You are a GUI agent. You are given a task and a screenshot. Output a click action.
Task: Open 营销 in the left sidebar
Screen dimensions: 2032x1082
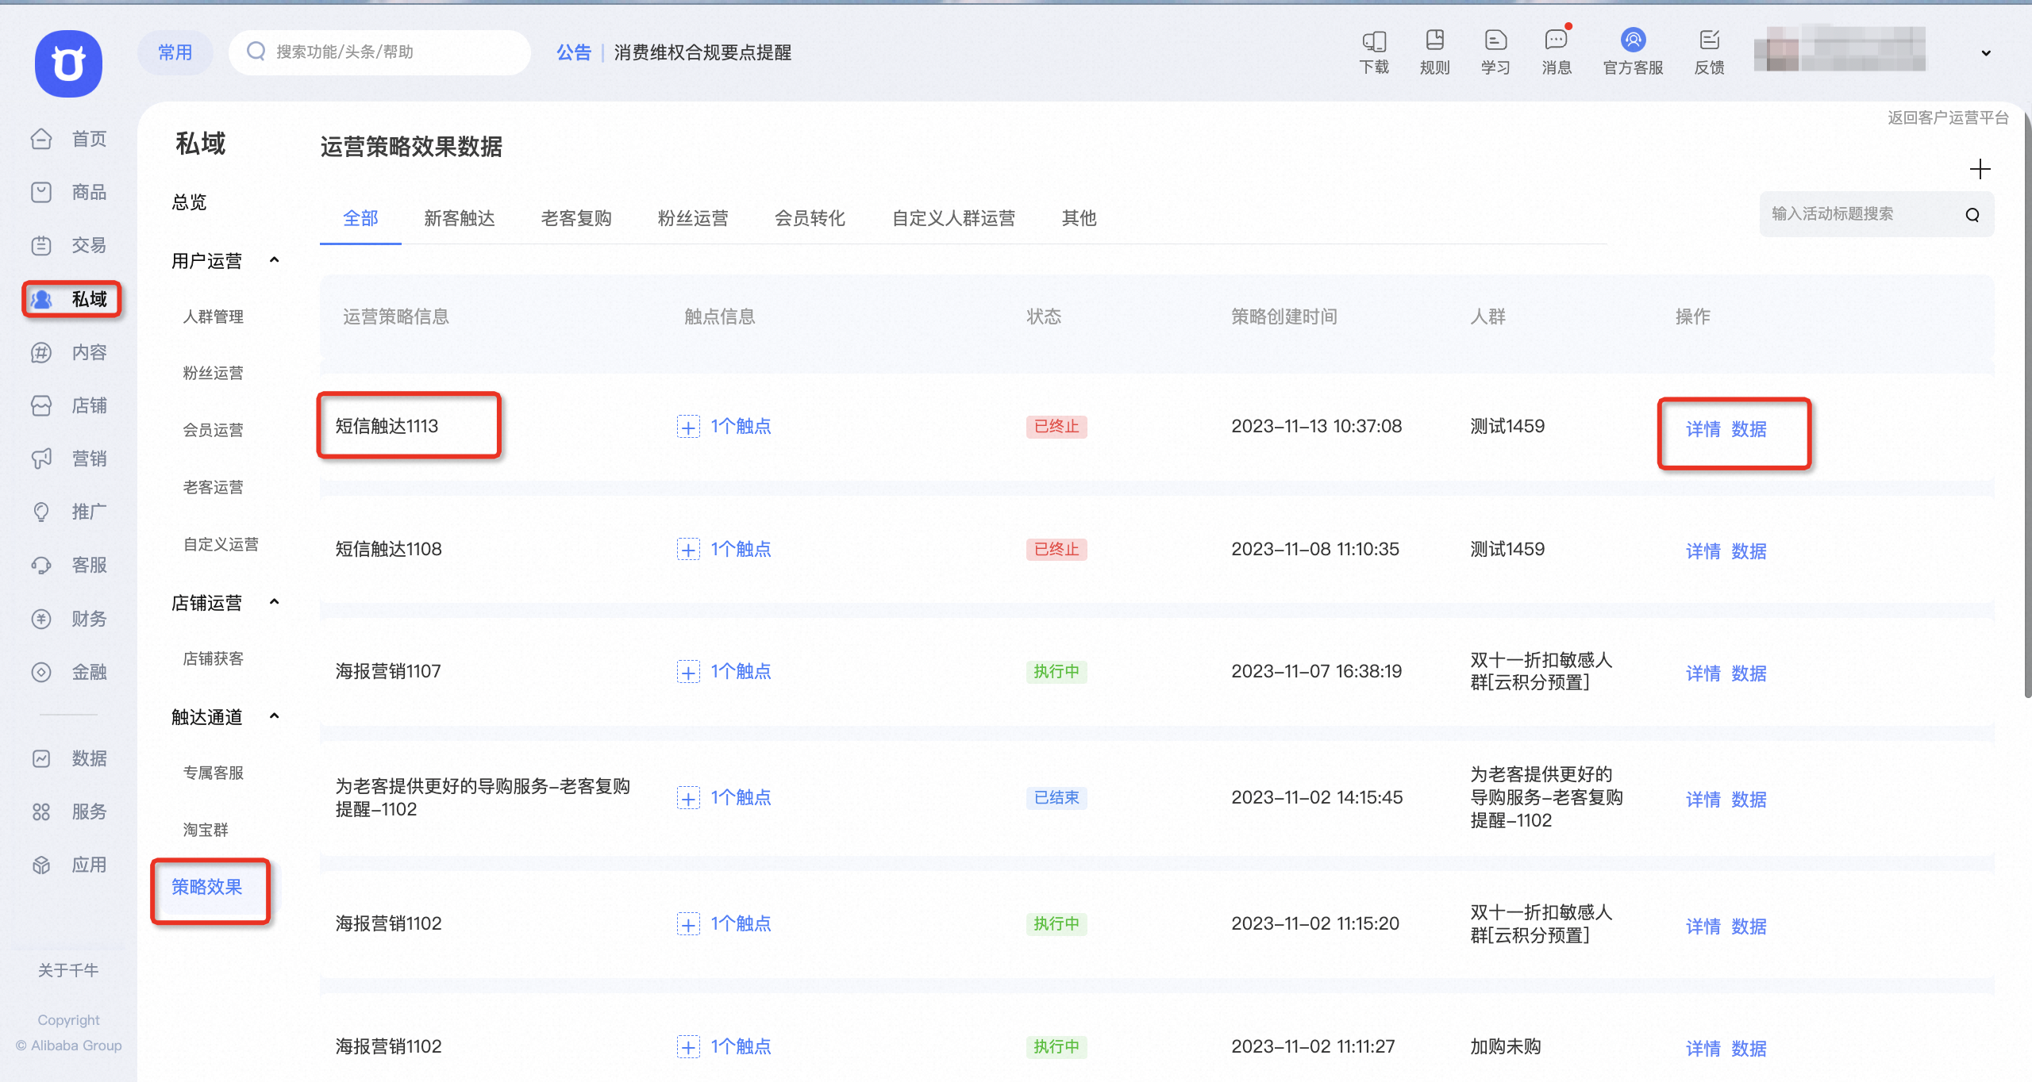click(69, 459)
